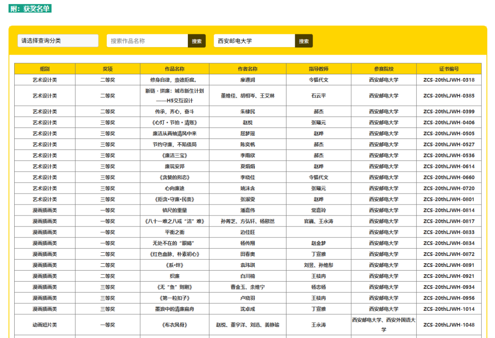
Task: Click the work title 节约守廉，不陷佞局
Action: [x=175, y=144]
